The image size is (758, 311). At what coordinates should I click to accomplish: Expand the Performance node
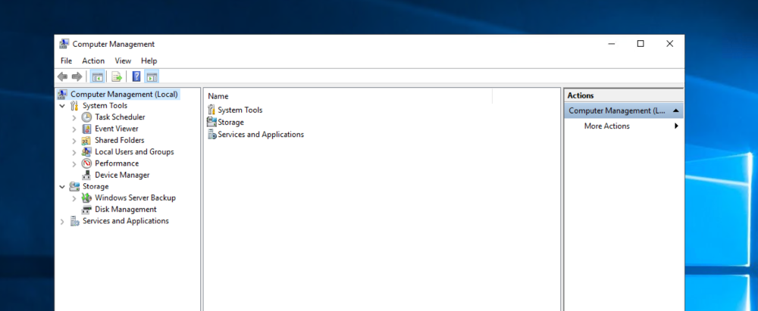tap(74, 163)
